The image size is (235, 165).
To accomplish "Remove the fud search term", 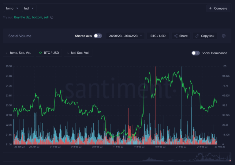I will coord(32,8).
